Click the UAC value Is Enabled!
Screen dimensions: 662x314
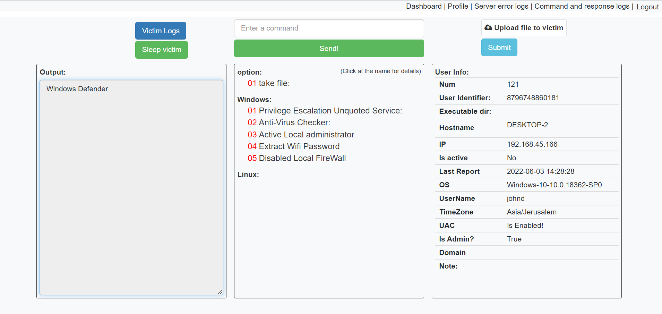[525, 226]
